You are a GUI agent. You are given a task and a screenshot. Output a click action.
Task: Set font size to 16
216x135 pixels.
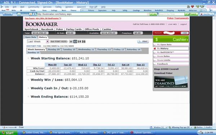[84, 41]
